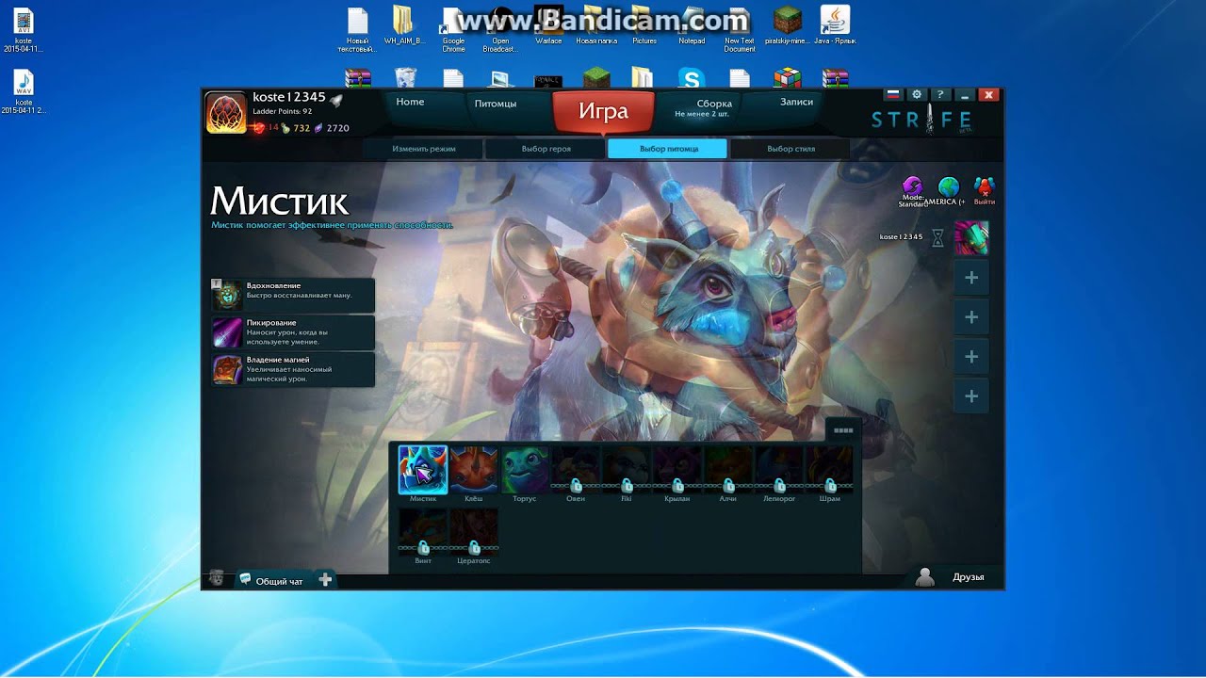The height and width of the screenshot is (678, 1206).
Task: Change language via Russian flag
Action: coord(893,95)
